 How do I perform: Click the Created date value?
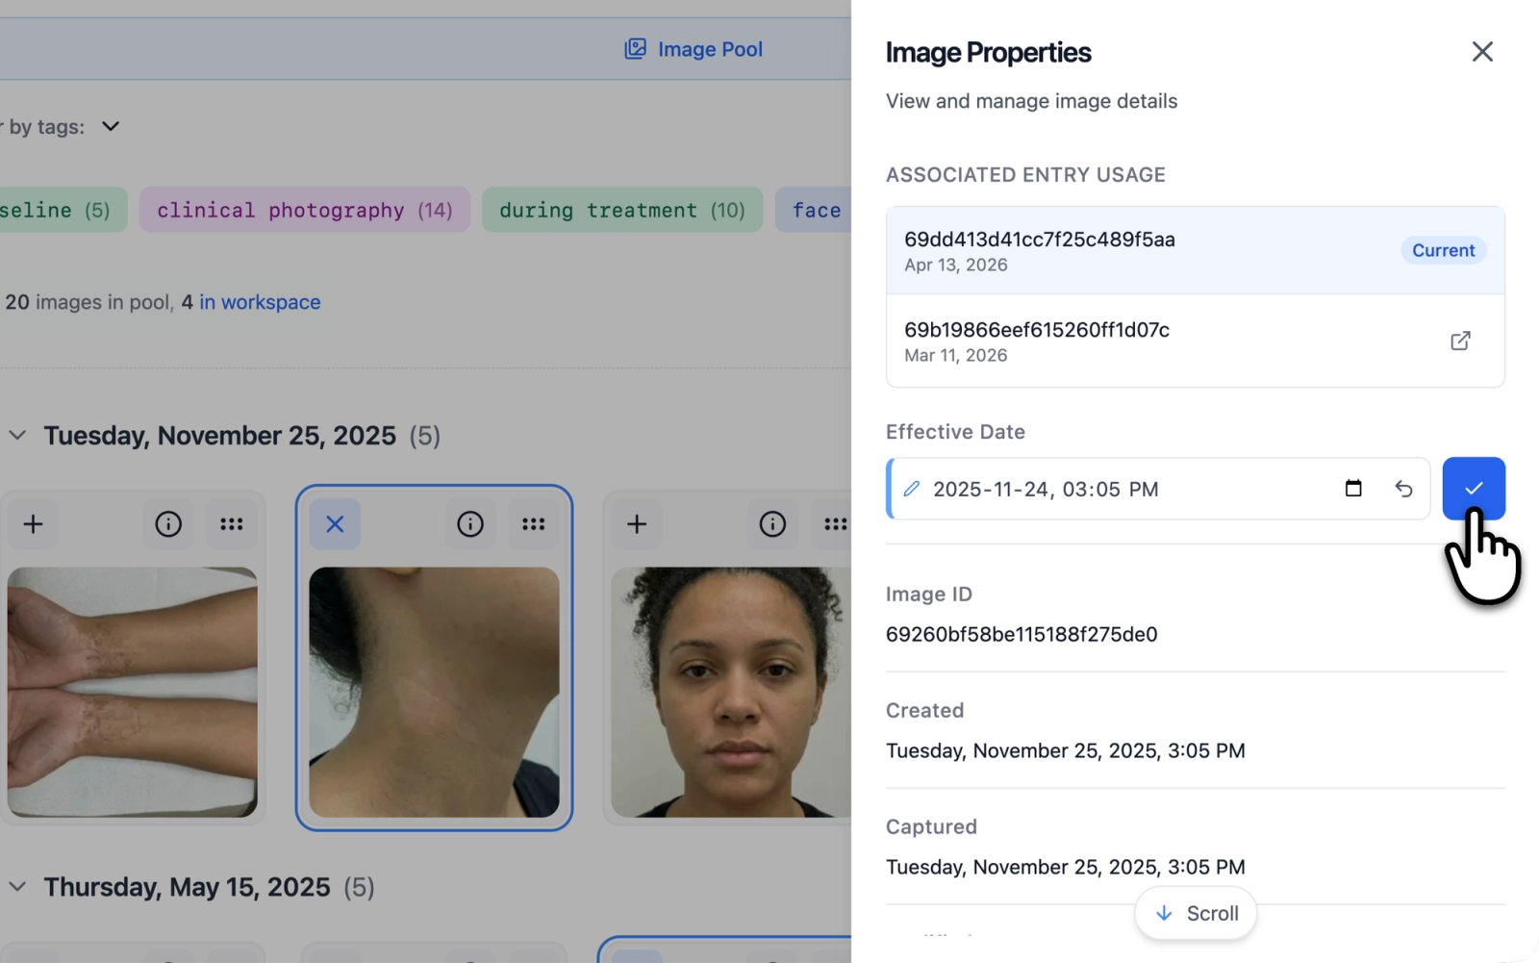pyautogui.click(x=1066, y=751)
